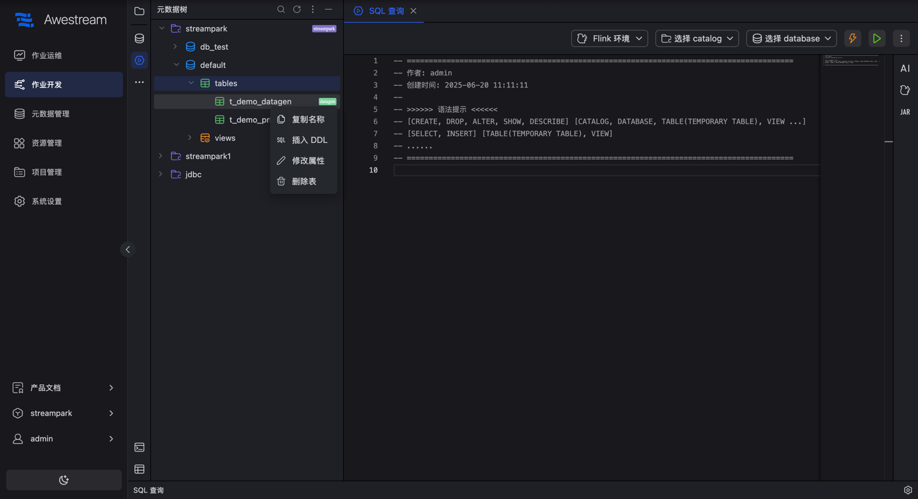The image size is (918, 499).
Task: Click the settings gear in status bar
Action: coord(908,490)
